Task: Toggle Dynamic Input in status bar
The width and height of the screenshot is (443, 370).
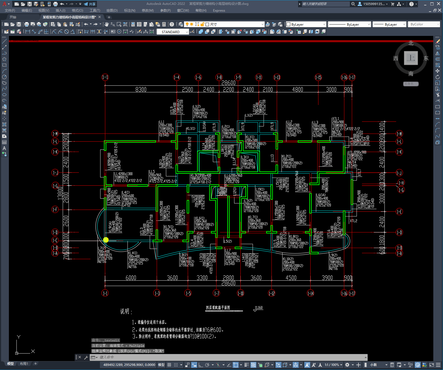Action: [194, 365]
